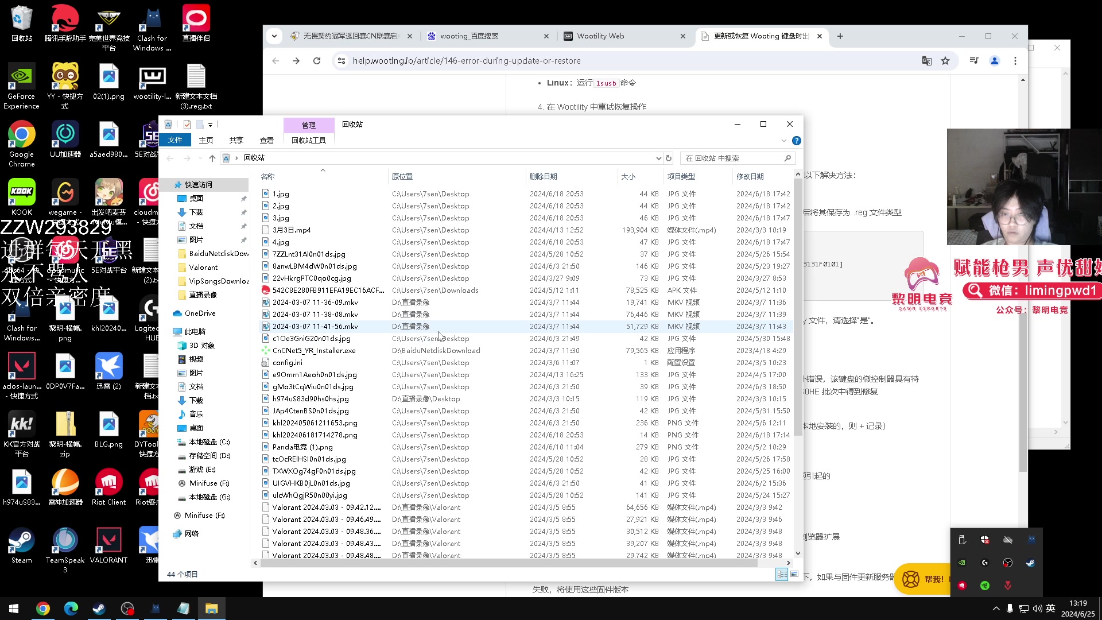Click the back button in Explorer

click(170, 158)
